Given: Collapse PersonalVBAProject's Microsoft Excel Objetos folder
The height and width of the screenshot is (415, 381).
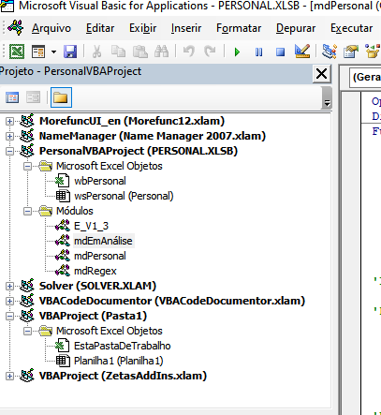Looking at the screenshot, I should coord(27,166).
